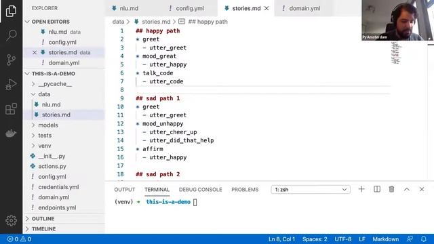Open the terminal selector dropdown 1: zsh
This screenshot has width=434, height=244.
(311, 190)
